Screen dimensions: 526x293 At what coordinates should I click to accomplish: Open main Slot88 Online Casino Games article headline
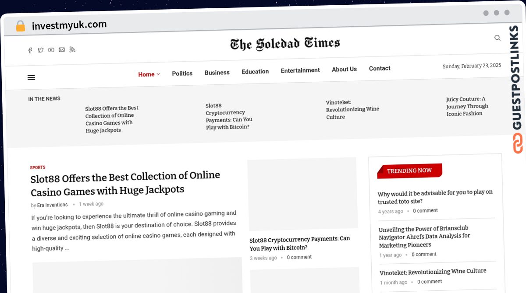click(125, 184)
